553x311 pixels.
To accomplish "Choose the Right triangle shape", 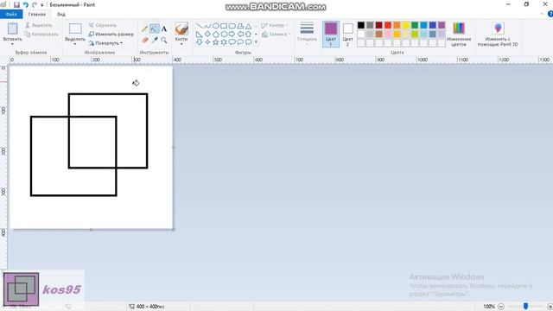I will pos(200,35).
